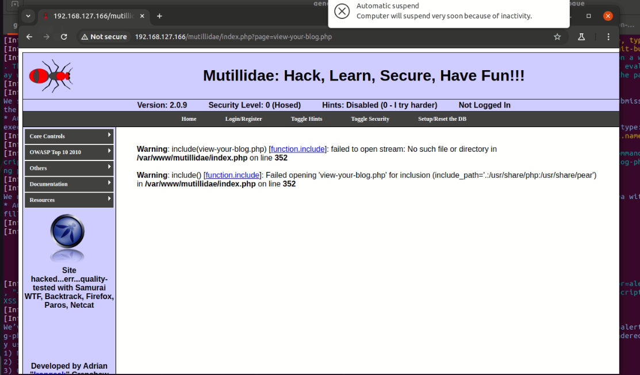Expand the OWASP Top 10 2010 menu
Screen dimensions: 640x375
tap(69, 152)
